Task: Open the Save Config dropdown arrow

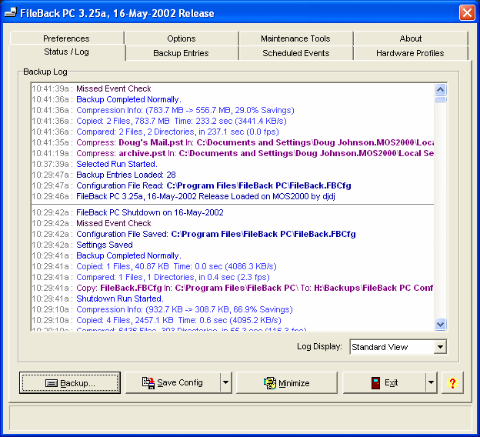Action: 226,382
